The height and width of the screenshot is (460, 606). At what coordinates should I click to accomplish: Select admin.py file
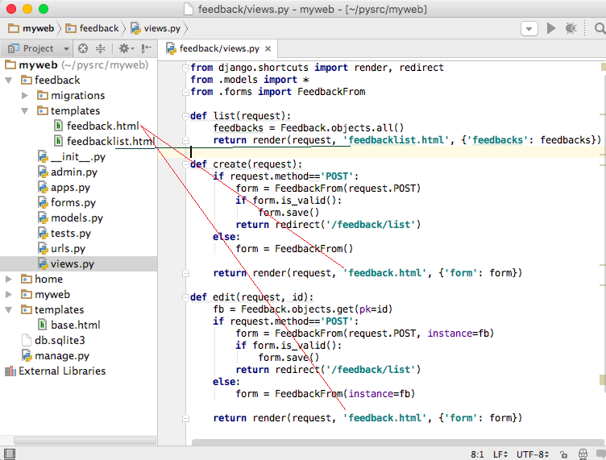(x=74, y=172)
